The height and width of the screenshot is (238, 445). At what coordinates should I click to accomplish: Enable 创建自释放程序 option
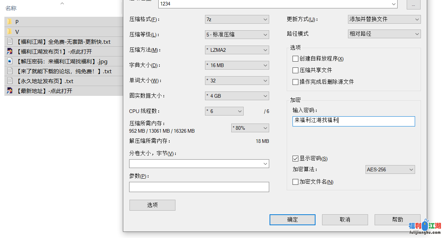pyautogui.click(x=295, y=58)
